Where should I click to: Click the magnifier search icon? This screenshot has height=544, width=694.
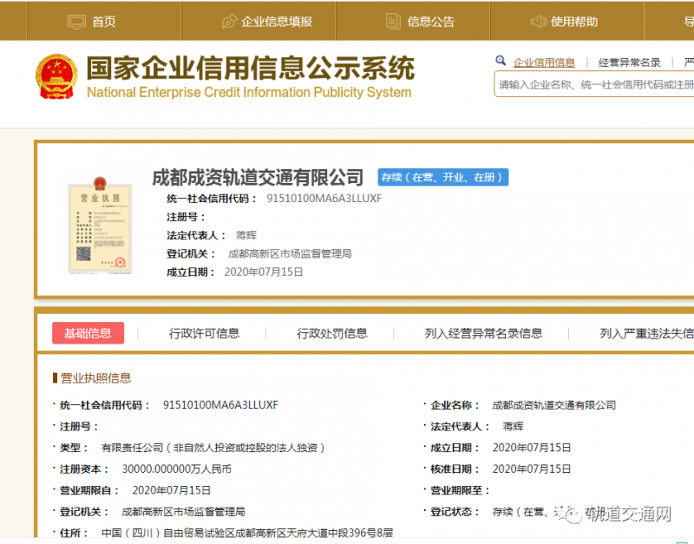pyautogui.click(x=501, y=61)
